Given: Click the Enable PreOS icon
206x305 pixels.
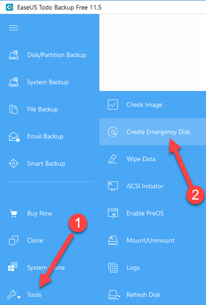Looking at the screenshot, I should coord(113,213).
